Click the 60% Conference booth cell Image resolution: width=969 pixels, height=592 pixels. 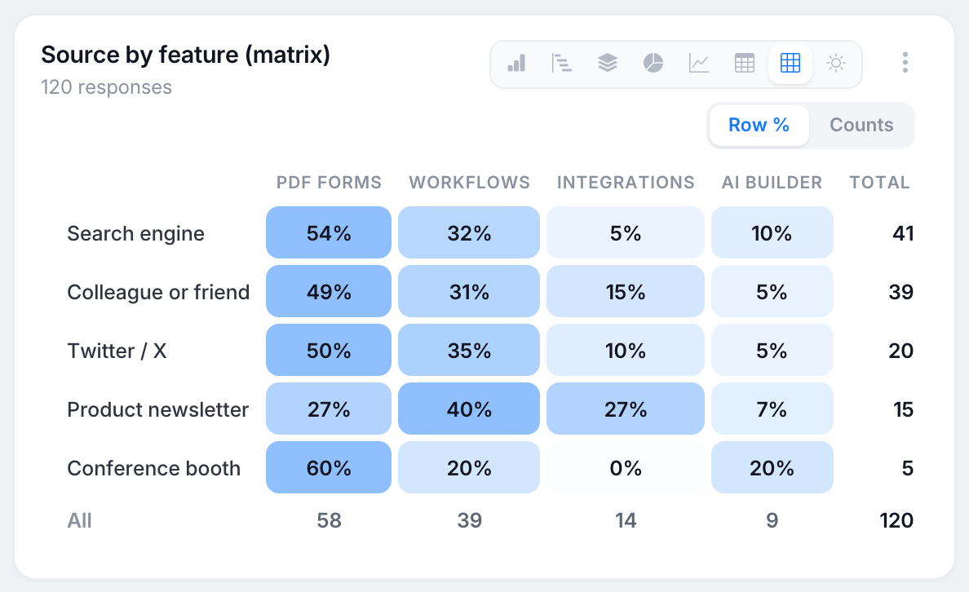tap(329, 467)
